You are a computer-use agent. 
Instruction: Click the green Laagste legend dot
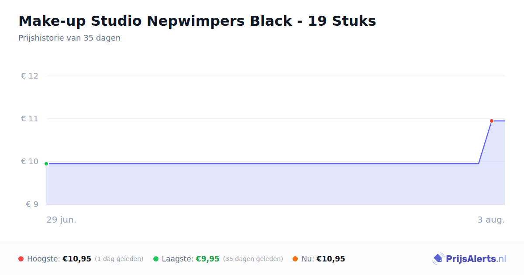pos(156,259)
